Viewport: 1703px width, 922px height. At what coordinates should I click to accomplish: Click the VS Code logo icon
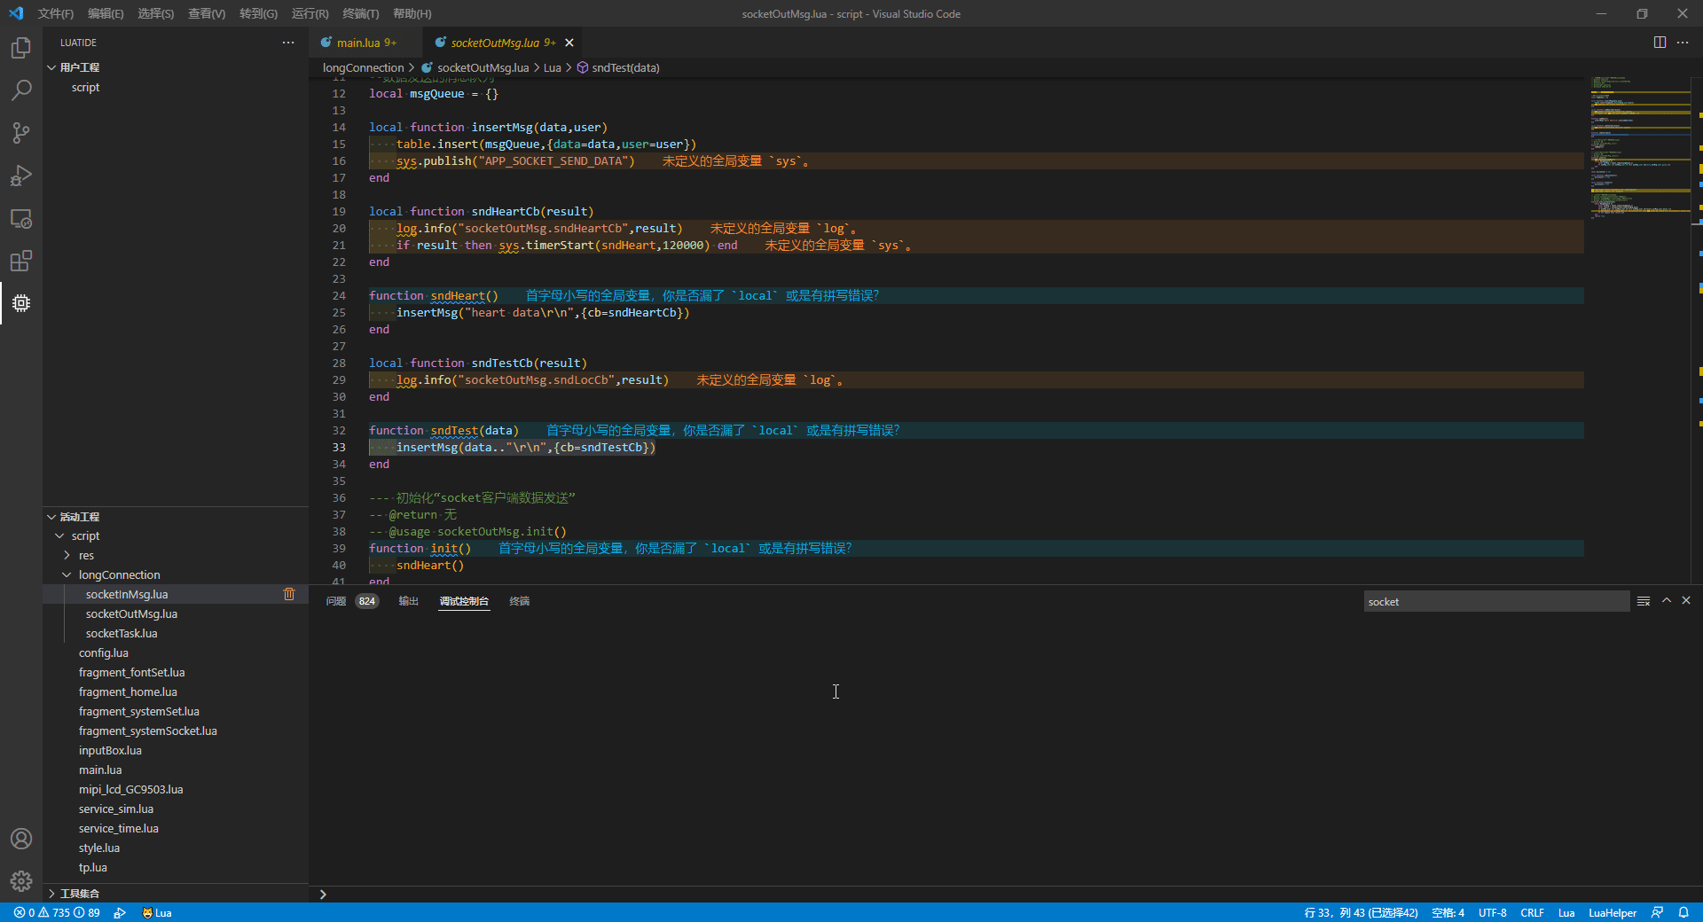[16, 13]
